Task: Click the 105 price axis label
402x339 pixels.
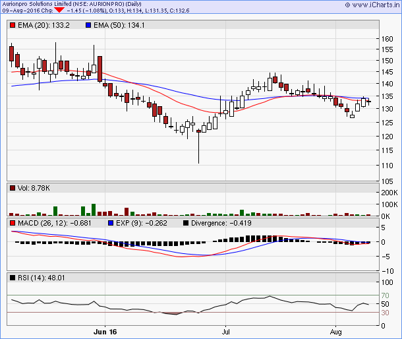Action: [387, 181]
